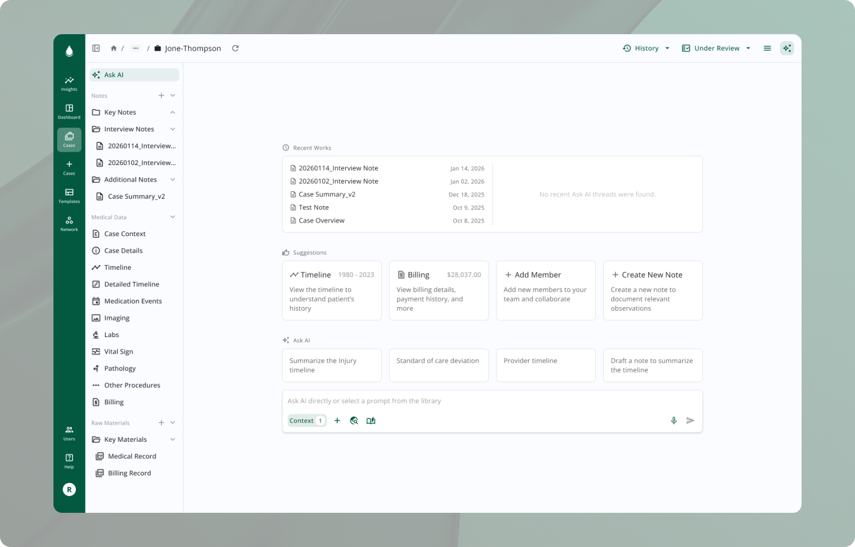Open Templates in the left sidebar
The height and width of the screenshot is (547, 855).
pos(69,196)
